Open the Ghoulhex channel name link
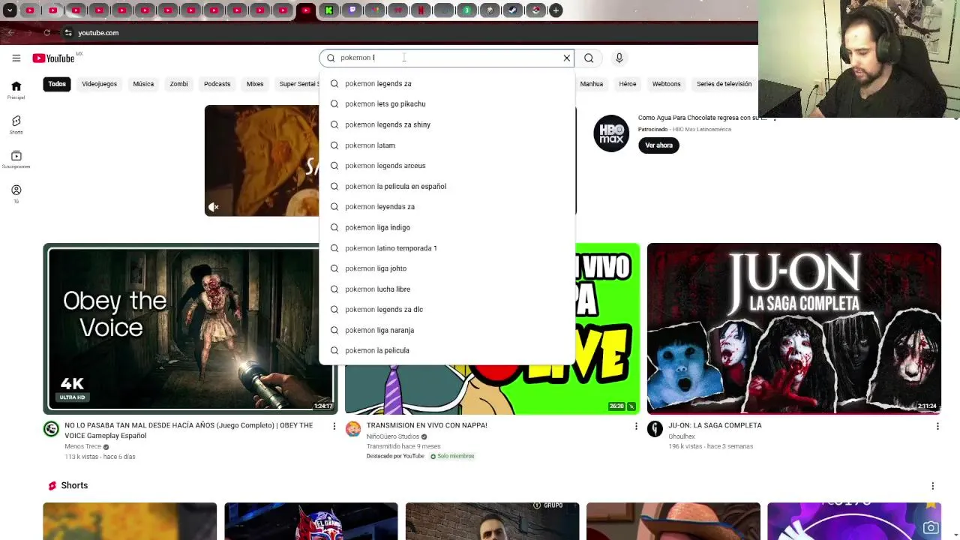This screenshot has height=540, width=960. pyautogui.click(x=682, y=436)
